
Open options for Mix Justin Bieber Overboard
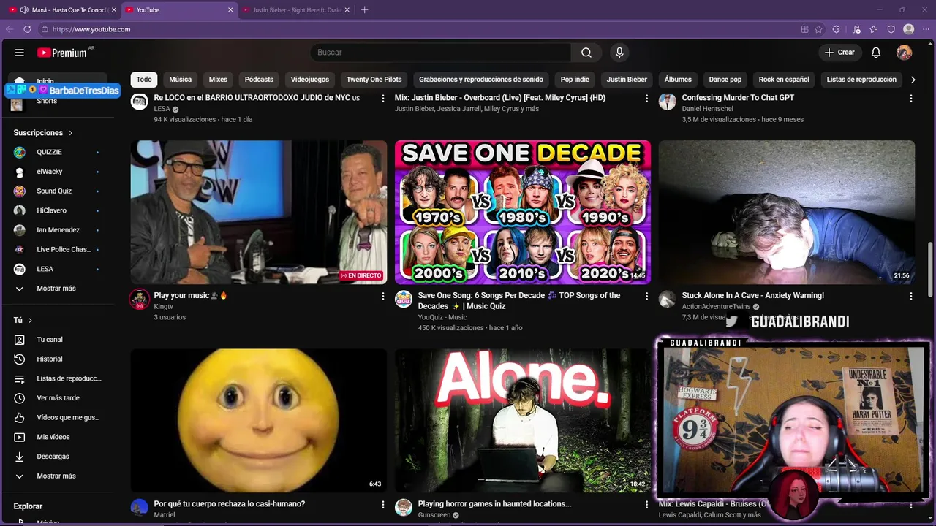point(646,98)
